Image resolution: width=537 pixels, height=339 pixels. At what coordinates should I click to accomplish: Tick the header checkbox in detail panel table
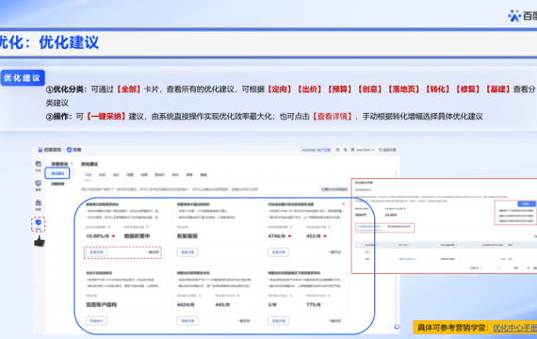coord(359,245)
